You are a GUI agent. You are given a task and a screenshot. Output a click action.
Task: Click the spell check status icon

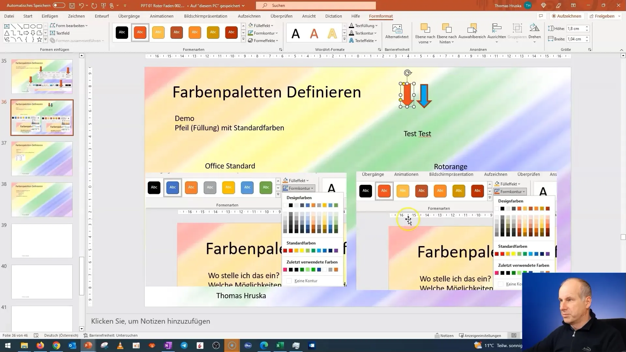click(36, 335)
